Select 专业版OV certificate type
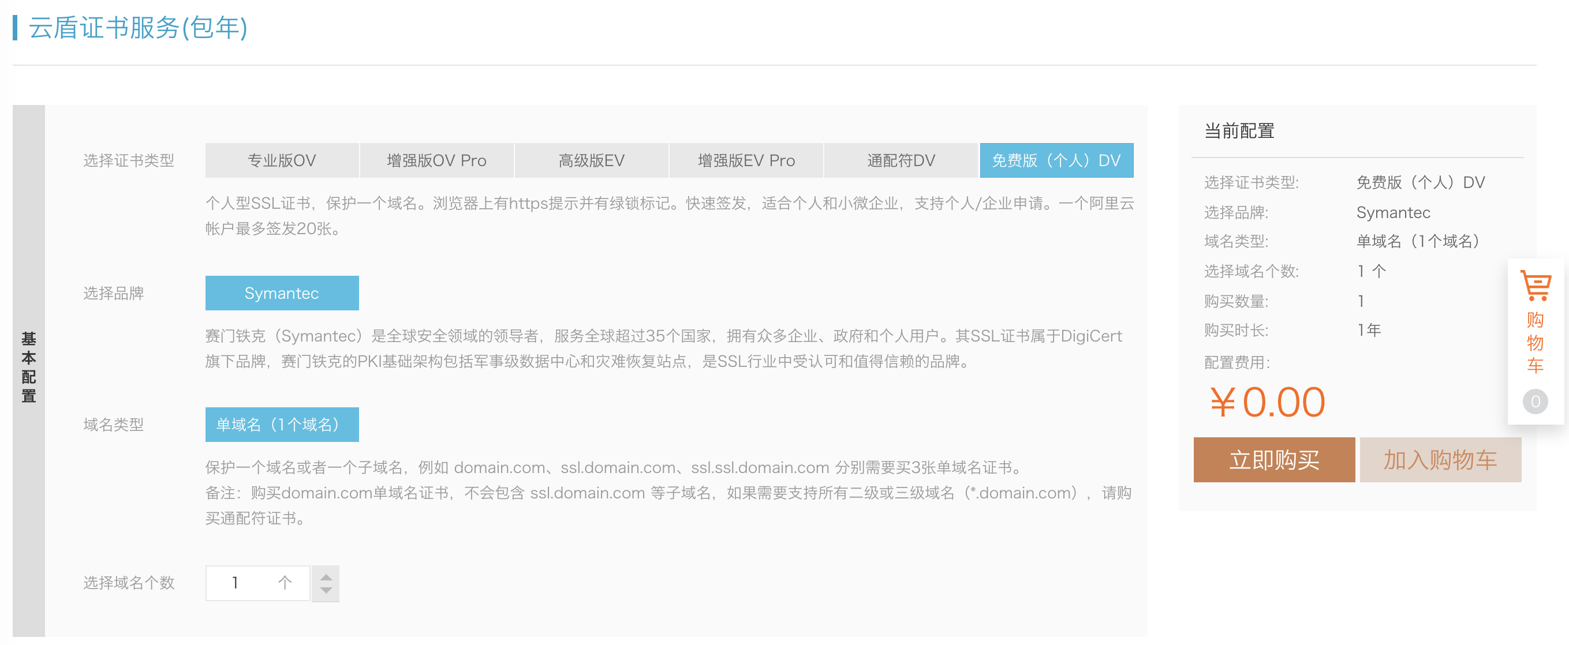 [x=282, y=160]
